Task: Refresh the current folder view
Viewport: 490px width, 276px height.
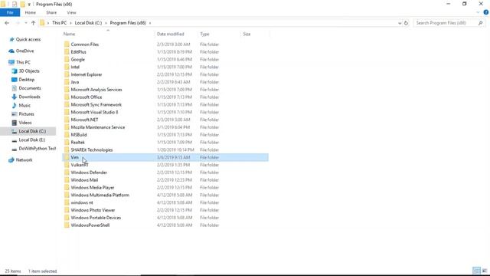Action: [x=406, y=23]
